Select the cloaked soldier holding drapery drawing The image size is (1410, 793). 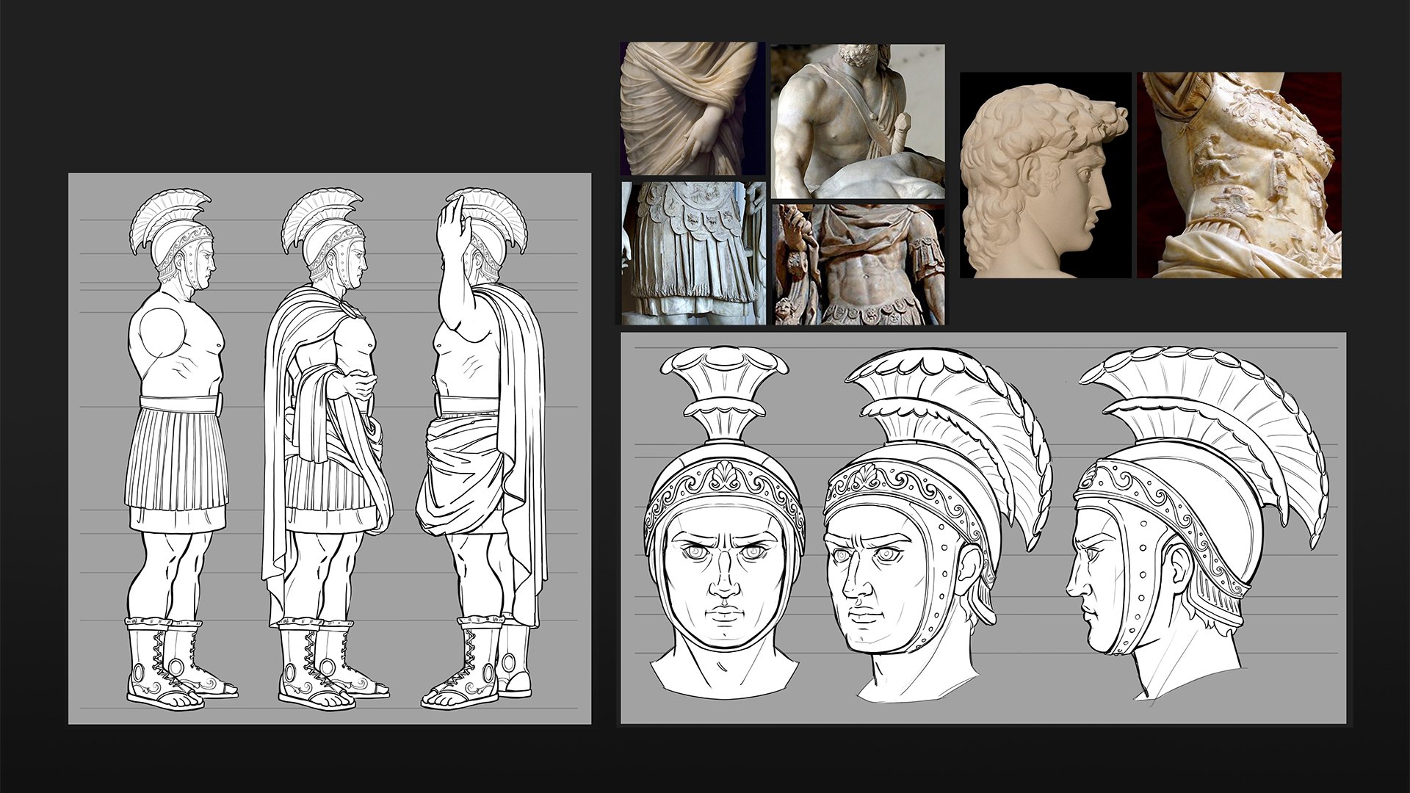[x=328, y=449]
